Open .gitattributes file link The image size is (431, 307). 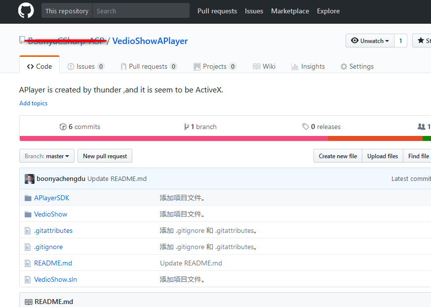click(53, 230)
